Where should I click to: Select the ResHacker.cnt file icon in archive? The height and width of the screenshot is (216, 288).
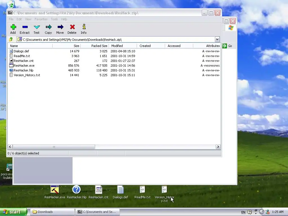click(x=11, y=61)
